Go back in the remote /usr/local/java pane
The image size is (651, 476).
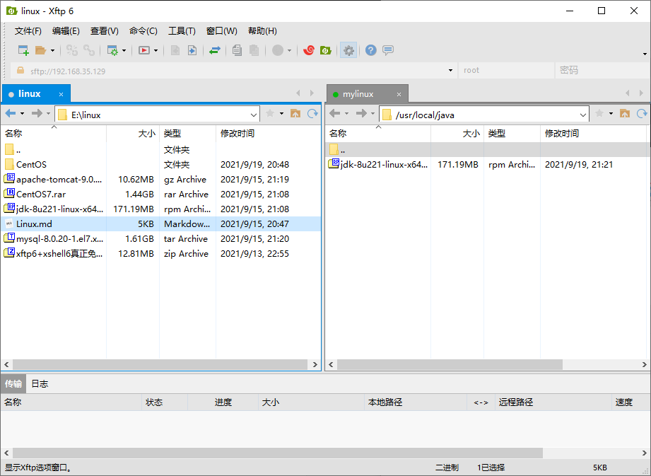(x=335, y=113)
